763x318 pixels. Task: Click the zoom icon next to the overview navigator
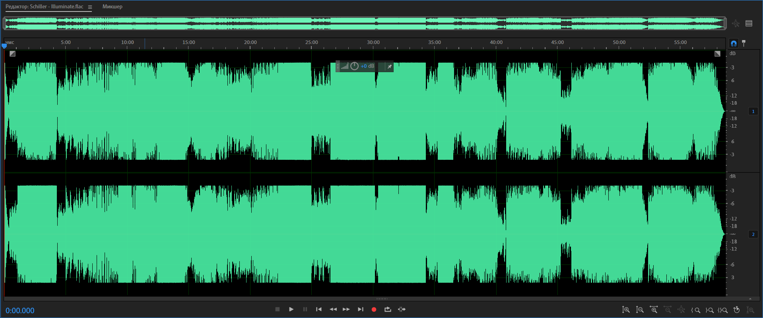(736, 24)
